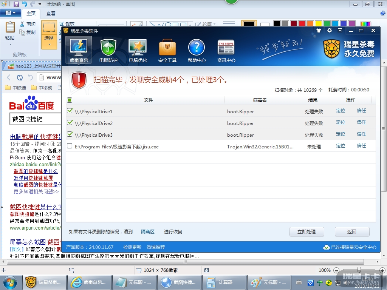387x290 pixels.
Task: Click the red color swatch in Paint
Action: tap(302, 24)
